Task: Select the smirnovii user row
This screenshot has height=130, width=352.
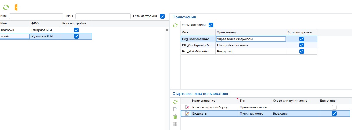Action: coord(46,30)
